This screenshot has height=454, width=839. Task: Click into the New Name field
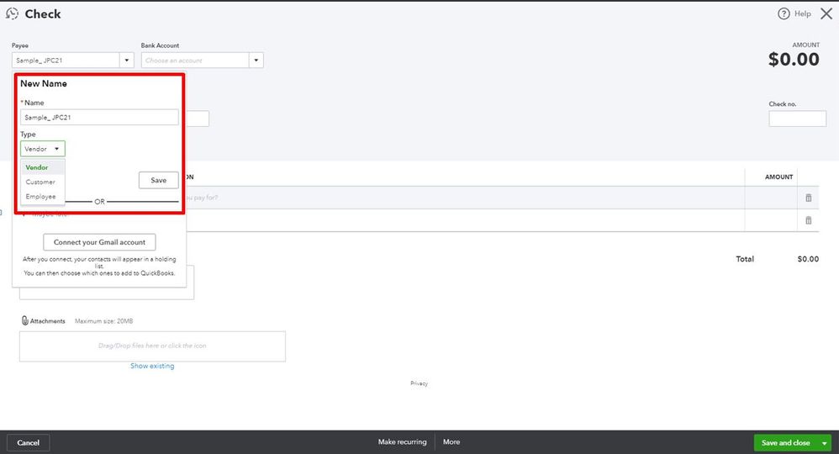[99, 117]
